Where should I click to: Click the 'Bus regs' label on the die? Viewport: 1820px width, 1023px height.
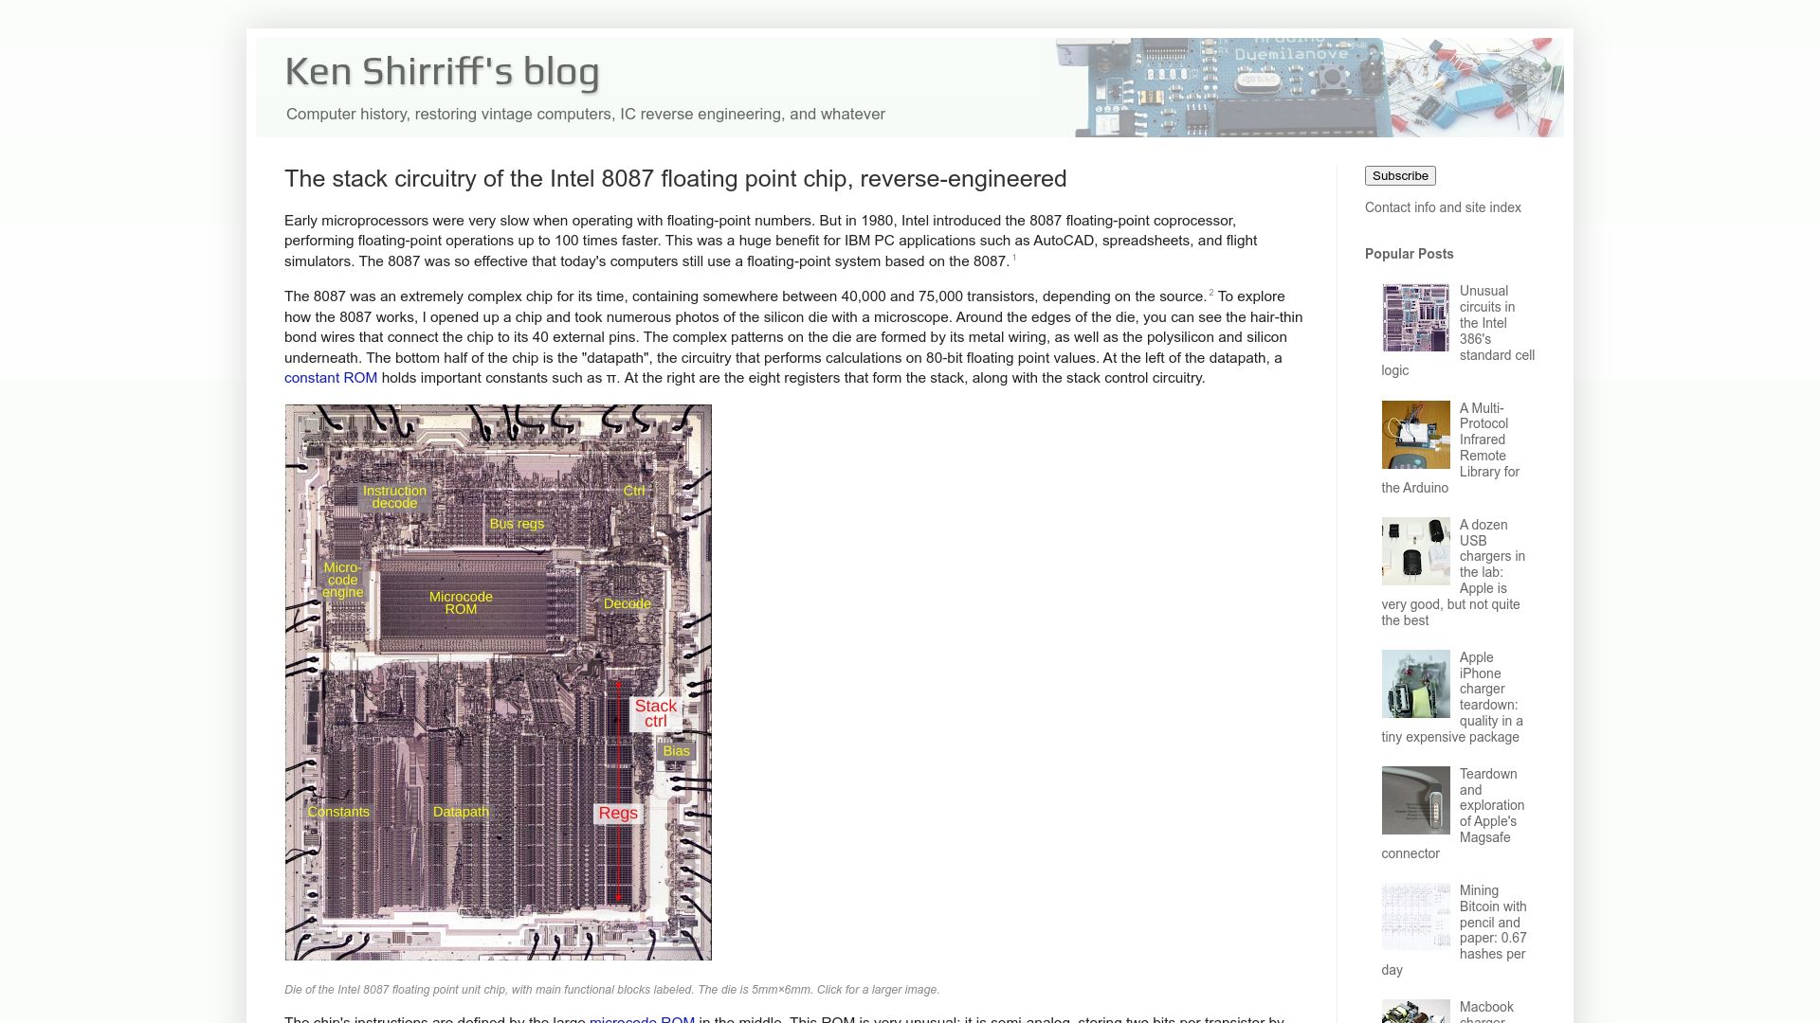[x=517, y=524]
